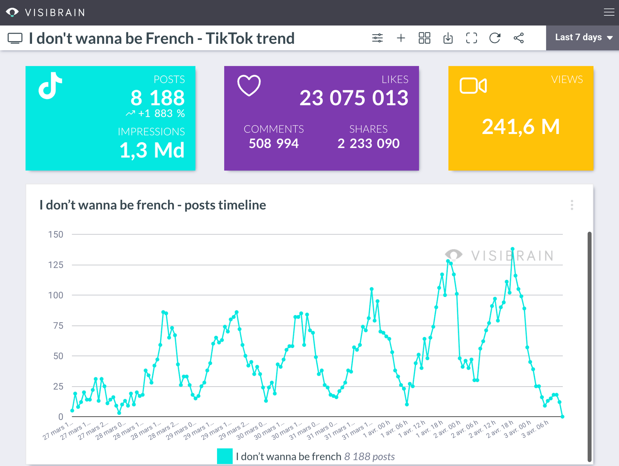Enter fullscreen presentation mode
The image size is (619, 466).
(x=471, y=38)
